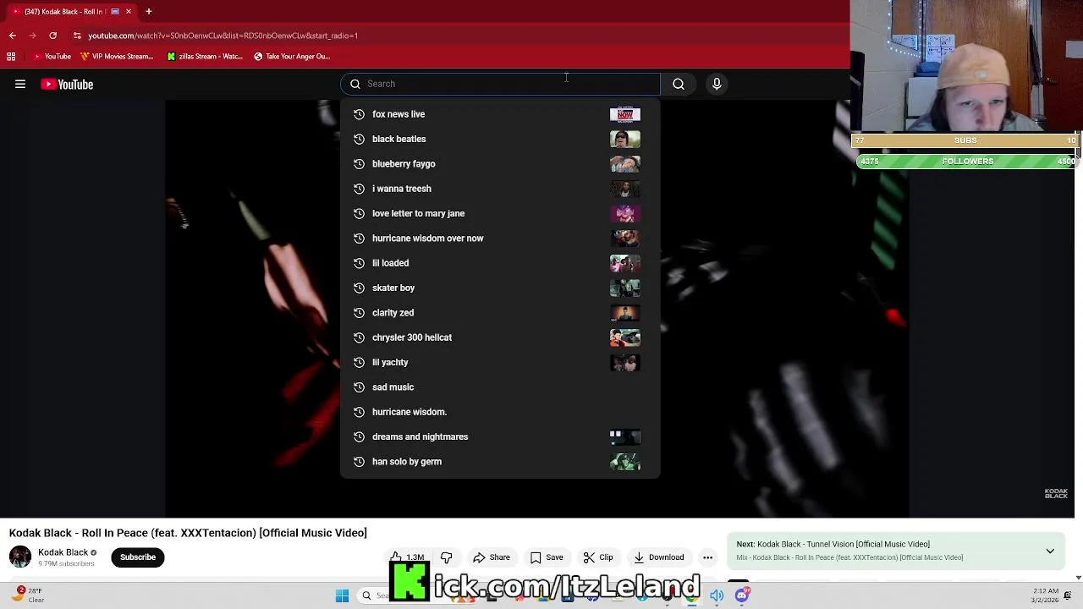Screen dimensions: 1083x609
Task: Expand the Next up mix playlist panel
Action: click(1050, 551)
